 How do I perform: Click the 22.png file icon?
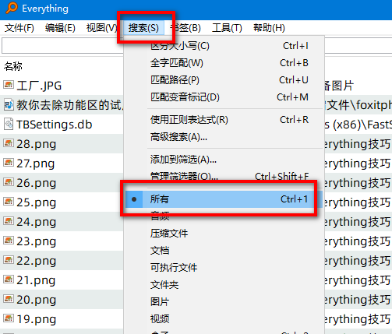coord(9,260)
